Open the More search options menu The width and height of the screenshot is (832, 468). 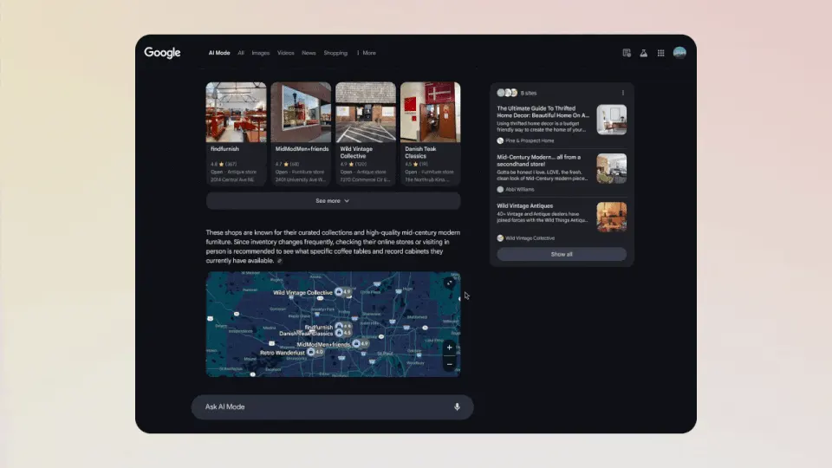point(367,53)
